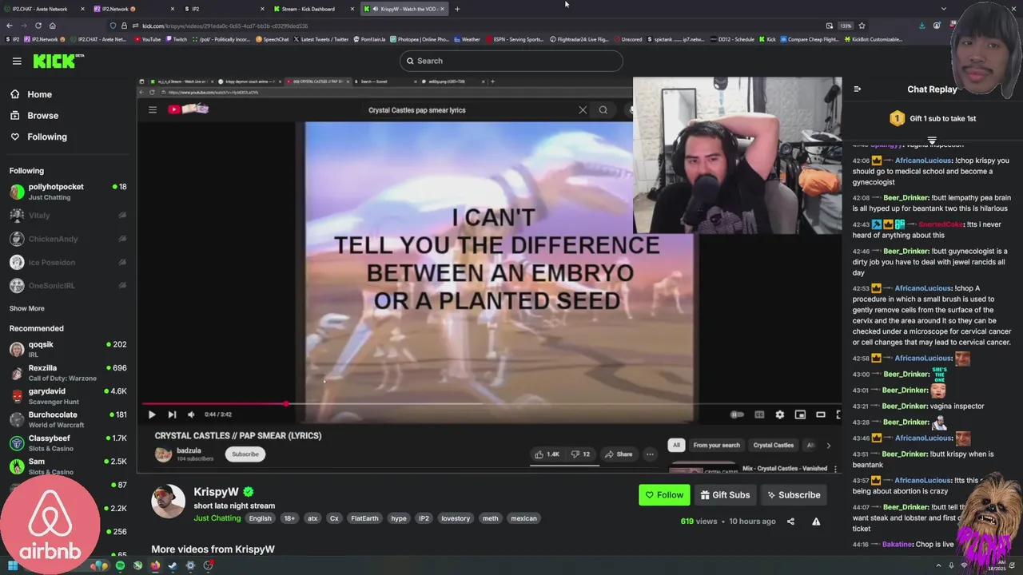Viewport: 1023px width, 575px height.
Task: Subscribe to KrispyW channel
Action: (x=794, y=495)
